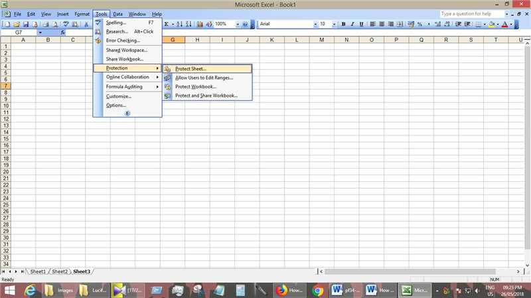Open Borders dropdown arrow
This screenshot has width=531, height=298.
tap(485, 24)
